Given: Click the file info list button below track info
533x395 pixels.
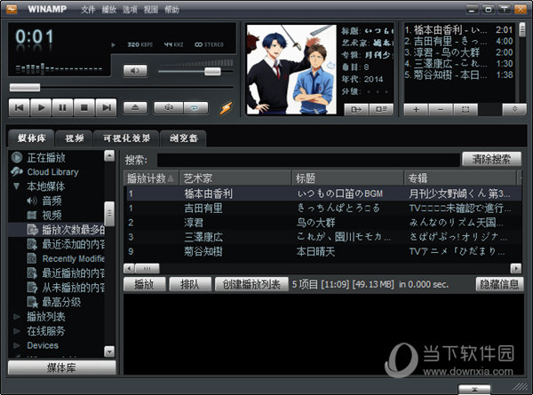Looking at the screenshot, I should (x=381, y=109).
